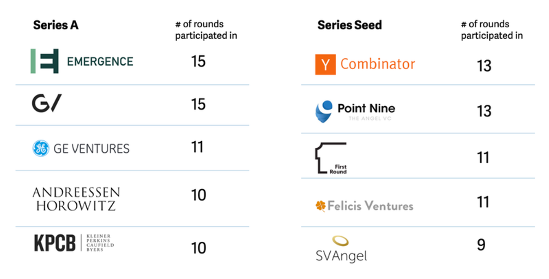Click Series A rounds participated column header

click(x=206, y=30)
